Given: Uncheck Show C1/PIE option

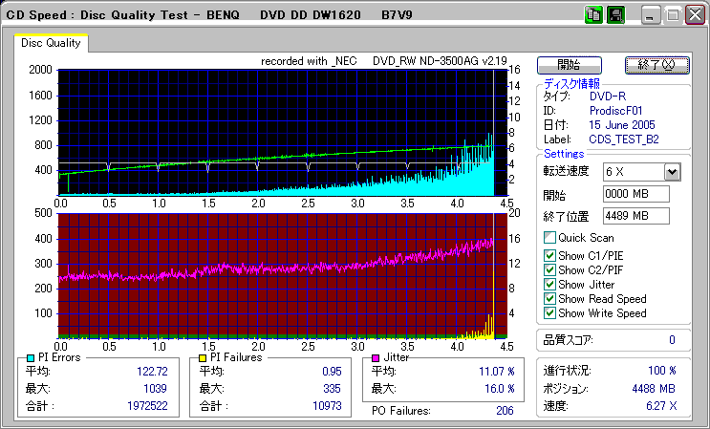Looking at the screenshot, I should [549, 255].
